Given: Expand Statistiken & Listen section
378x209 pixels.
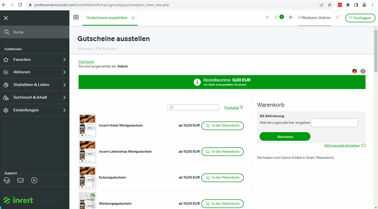Looking at the screenshot, I should [x=35, y=85].
